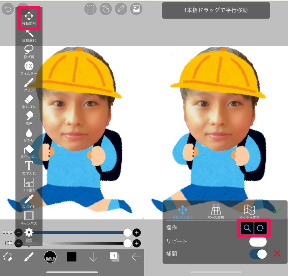
Task: Select the rotate operation button
Action: 260,228
